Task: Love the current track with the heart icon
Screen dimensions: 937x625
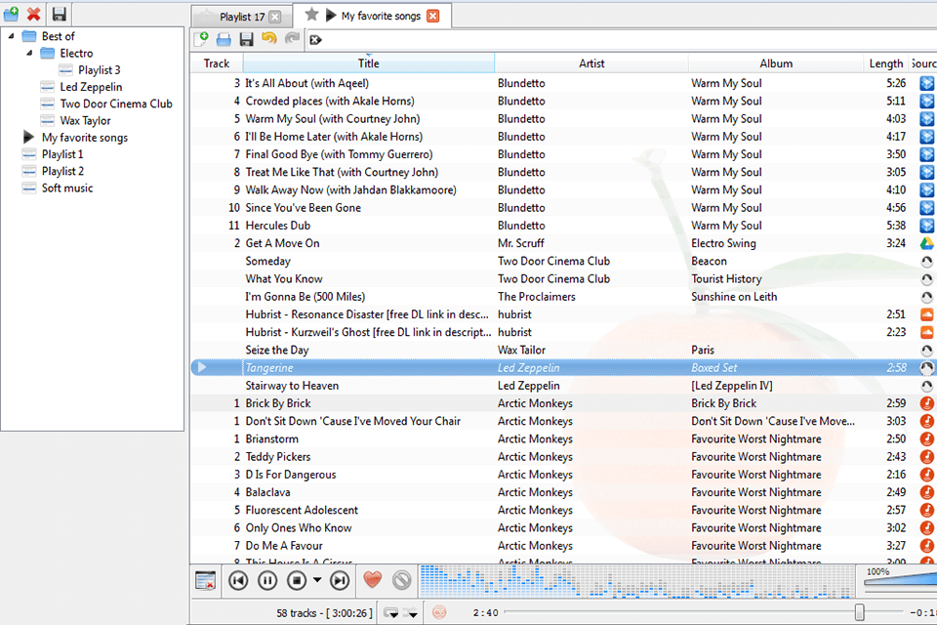Action: pos(372,580)
